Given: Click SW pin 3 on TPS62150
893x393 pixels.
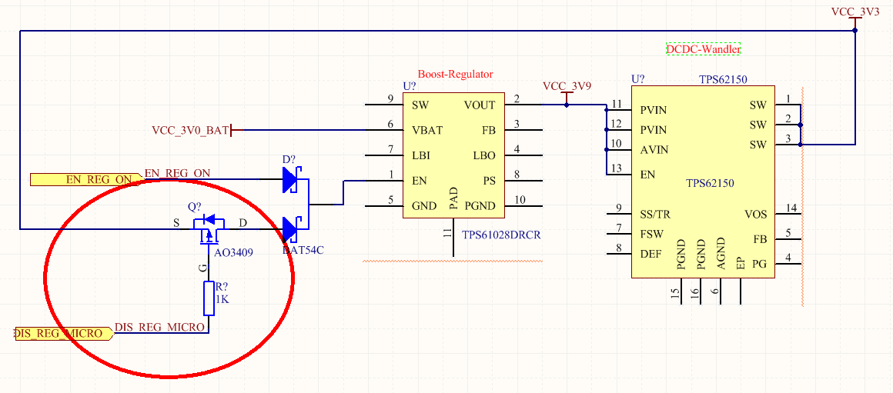Looking at the screenshot, I should click(788, 145).
